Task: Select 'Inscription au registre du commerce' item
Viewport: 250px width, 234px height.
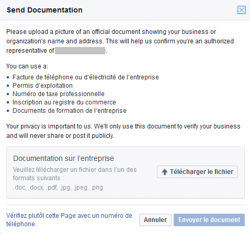Action: tap(64, 102)
